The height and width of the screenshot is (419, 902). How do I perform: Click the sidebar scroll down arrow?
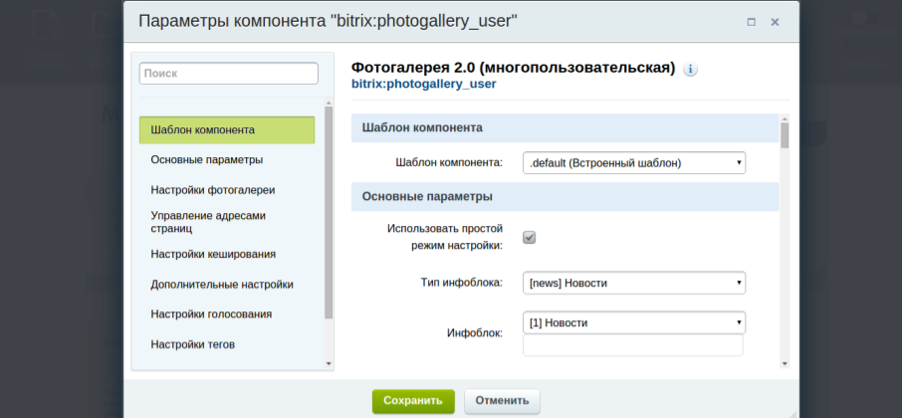(329, 363)
